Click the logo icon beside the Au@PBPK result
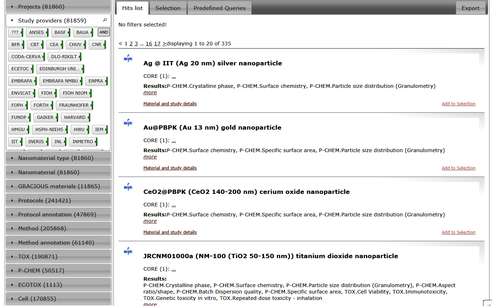This screenshot has width=492, height=306. (128, 123)
